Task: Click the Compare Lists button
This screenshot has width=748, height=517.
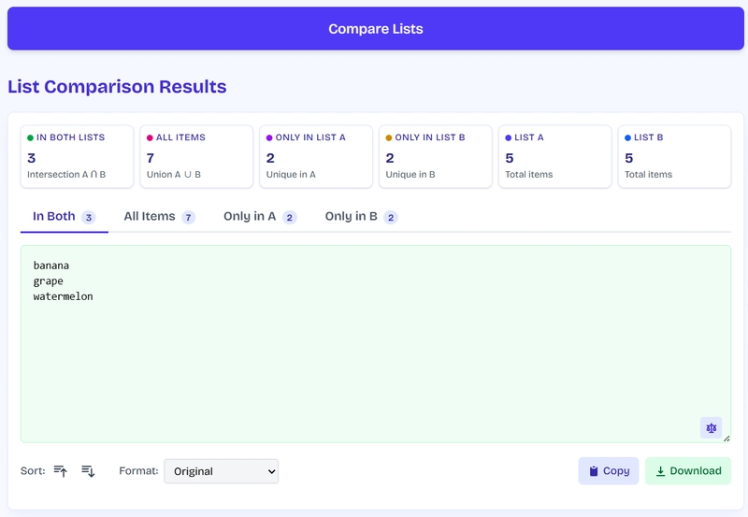Action: 376,29
